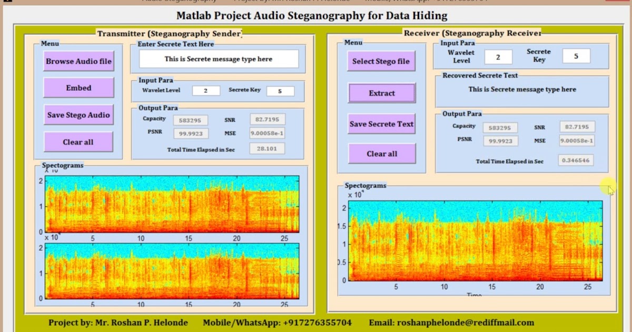The image size is (632, 332).
Task: Click transmitter elapsed time 28.101
Action: point(267,149)
